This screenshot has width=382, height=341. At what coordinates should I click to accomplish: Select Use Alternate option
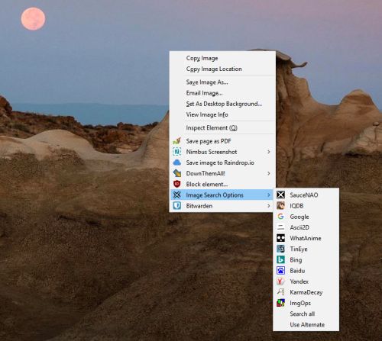point(307,325)
